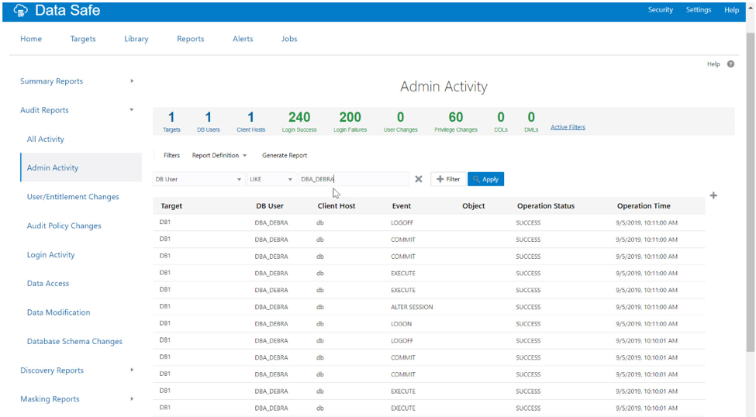Screen dimensions: 756x417
Task: Click the Help question mark icon
Action: [x=730, y=64]
